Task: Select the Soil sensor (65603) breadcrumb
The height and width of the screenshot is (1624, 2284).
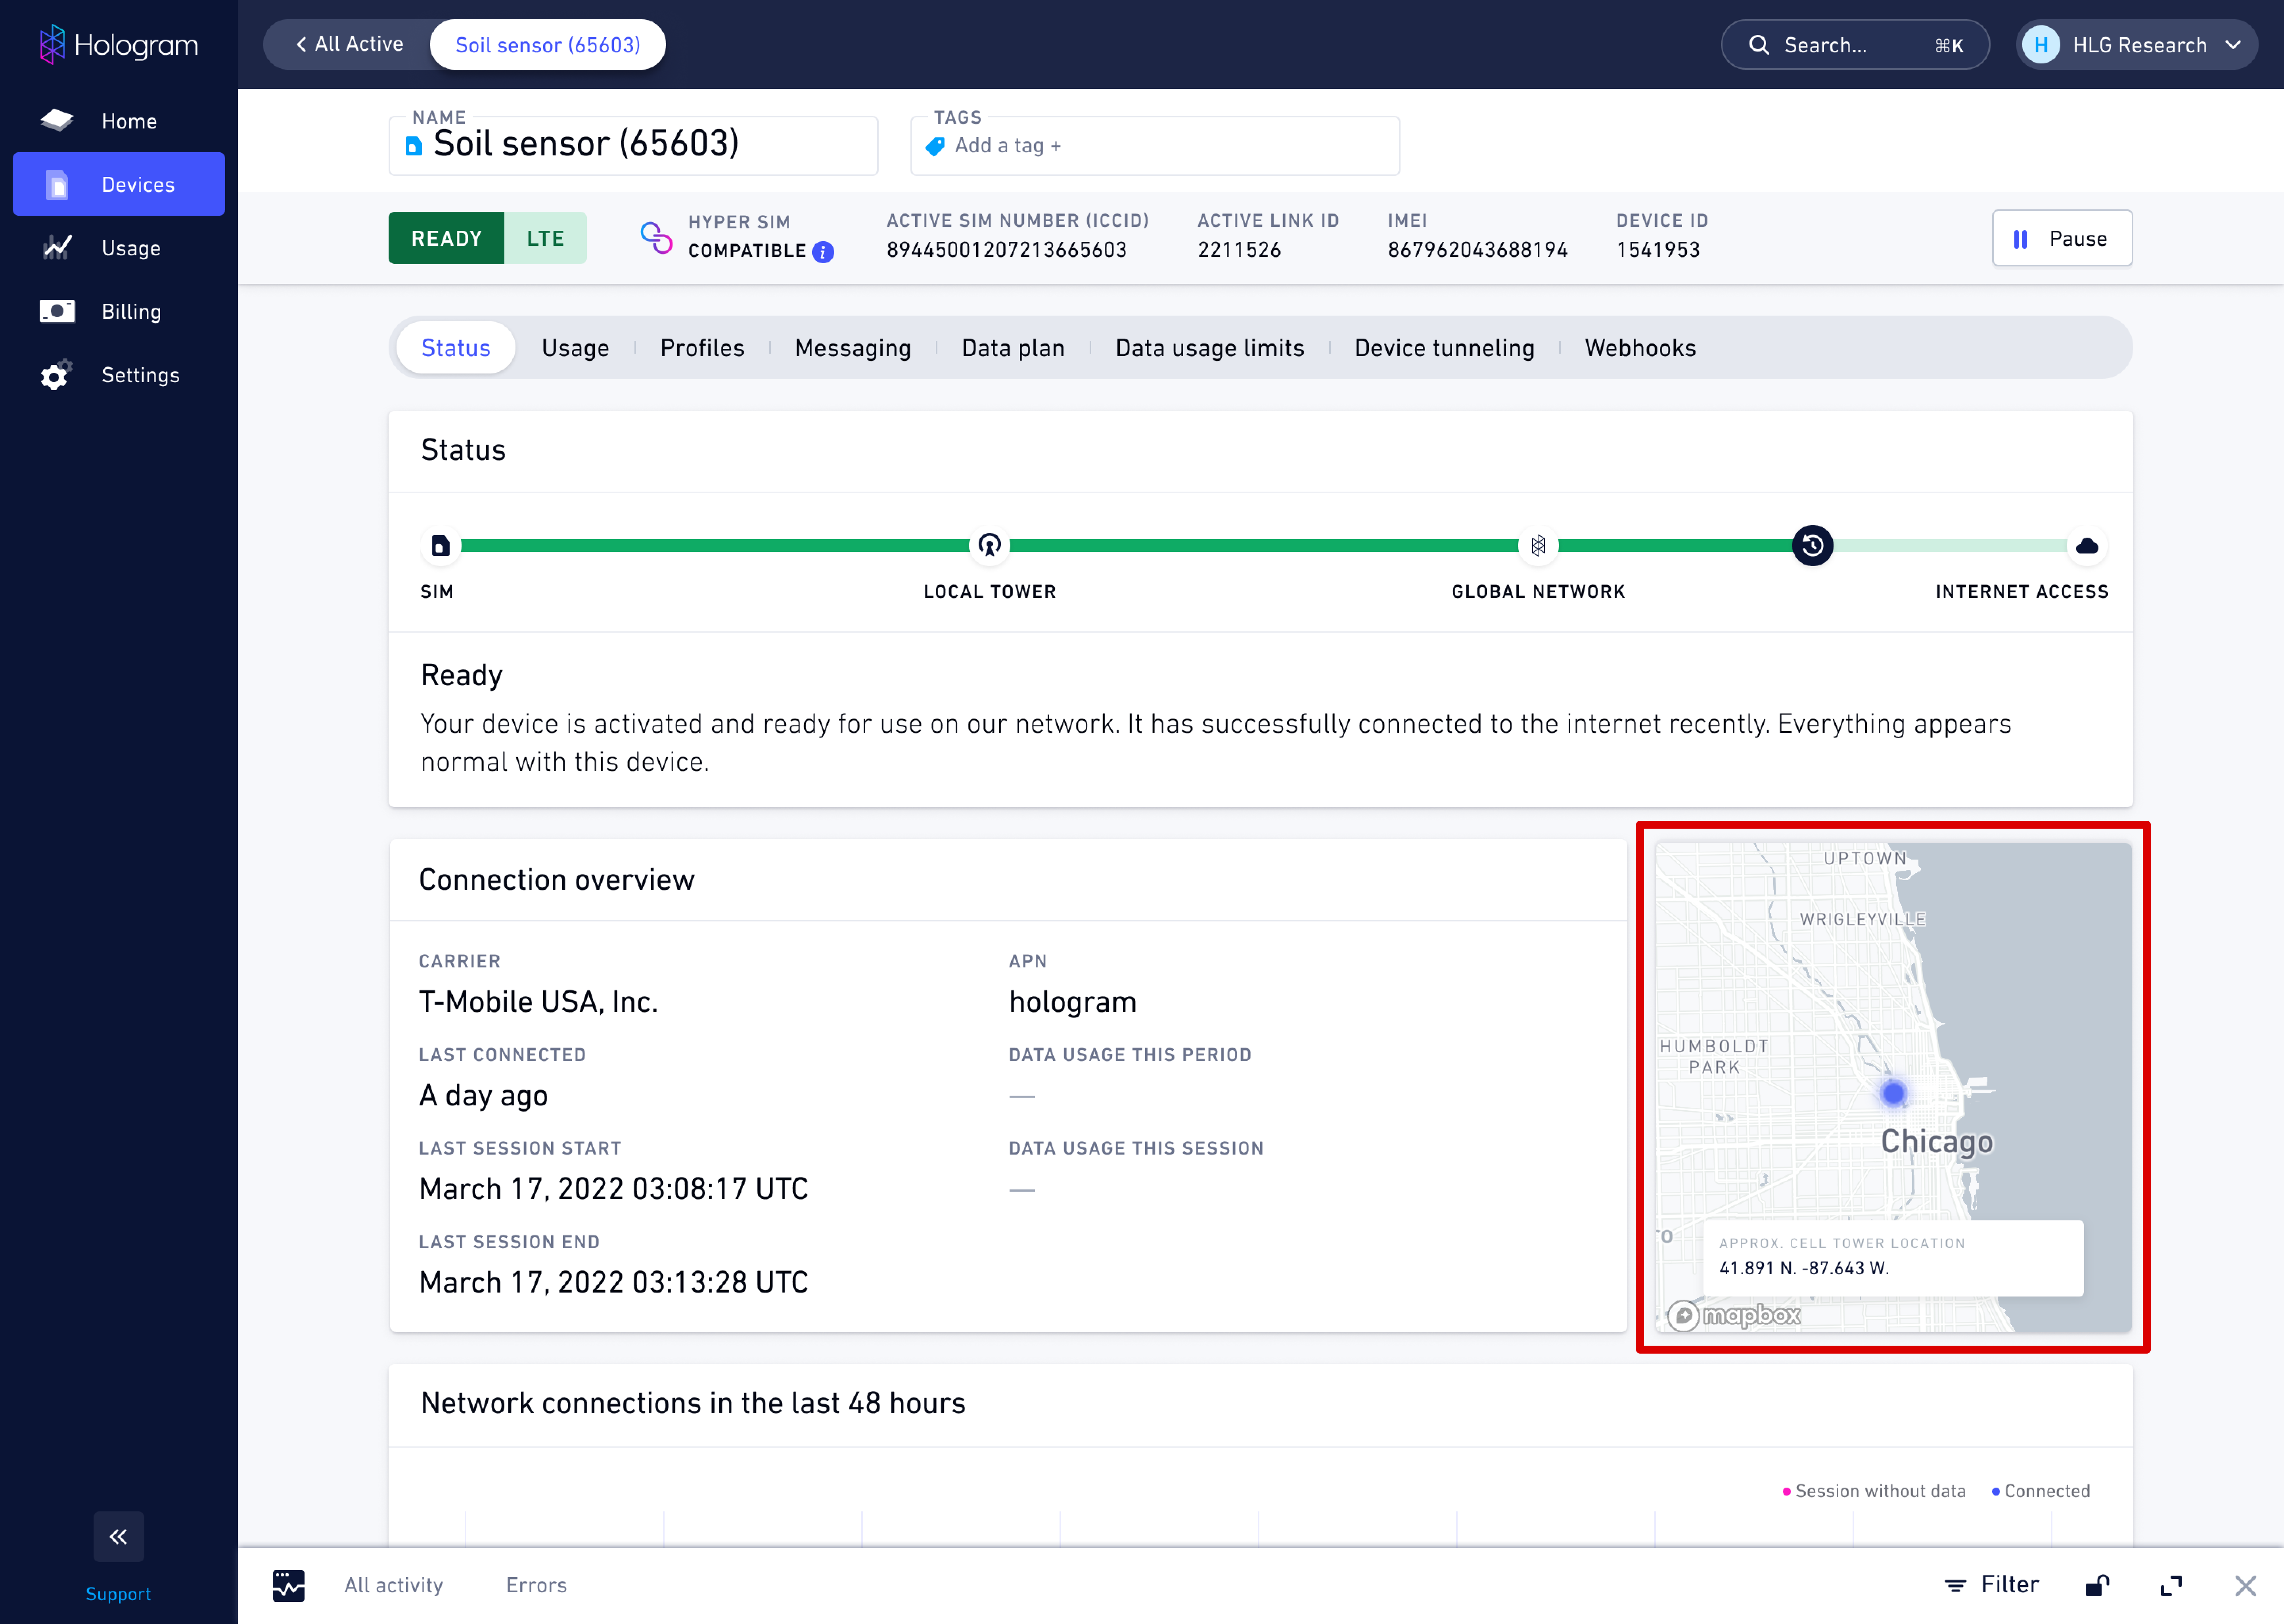Action: click(548, 45)
